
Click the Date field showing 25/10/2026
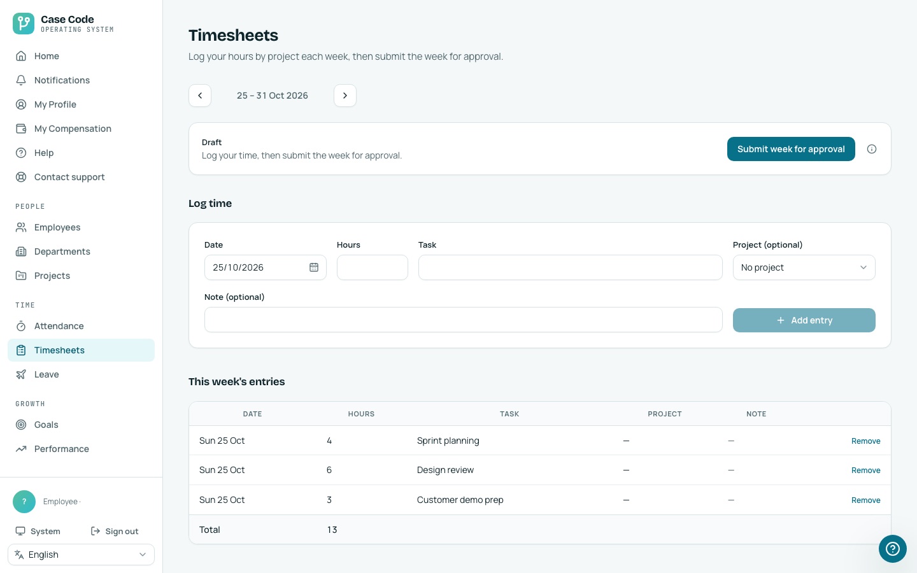pos(265,267)
